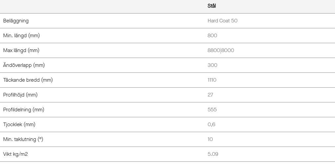The image size is (335, 166).
Task: Select the Max längd (mm) label
Action: 21,50
